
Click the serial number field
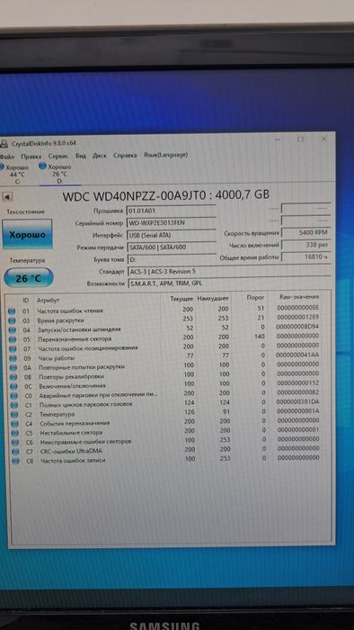pyautogui.click(x=172, y=222)
